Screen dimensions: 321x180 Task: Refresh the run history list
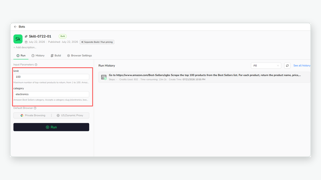287,65
